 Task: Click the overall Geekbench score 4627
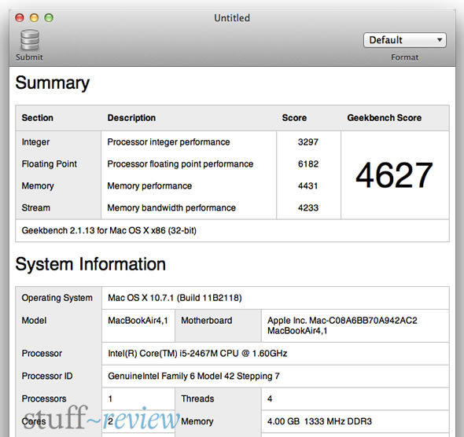pyautogui.click(x=394, y=175)
